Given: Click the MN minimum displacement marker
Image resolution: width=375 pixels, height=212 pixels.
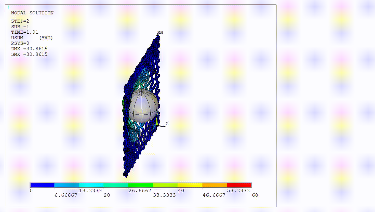Looking at the screenshot, I should [x=160, y=32].
